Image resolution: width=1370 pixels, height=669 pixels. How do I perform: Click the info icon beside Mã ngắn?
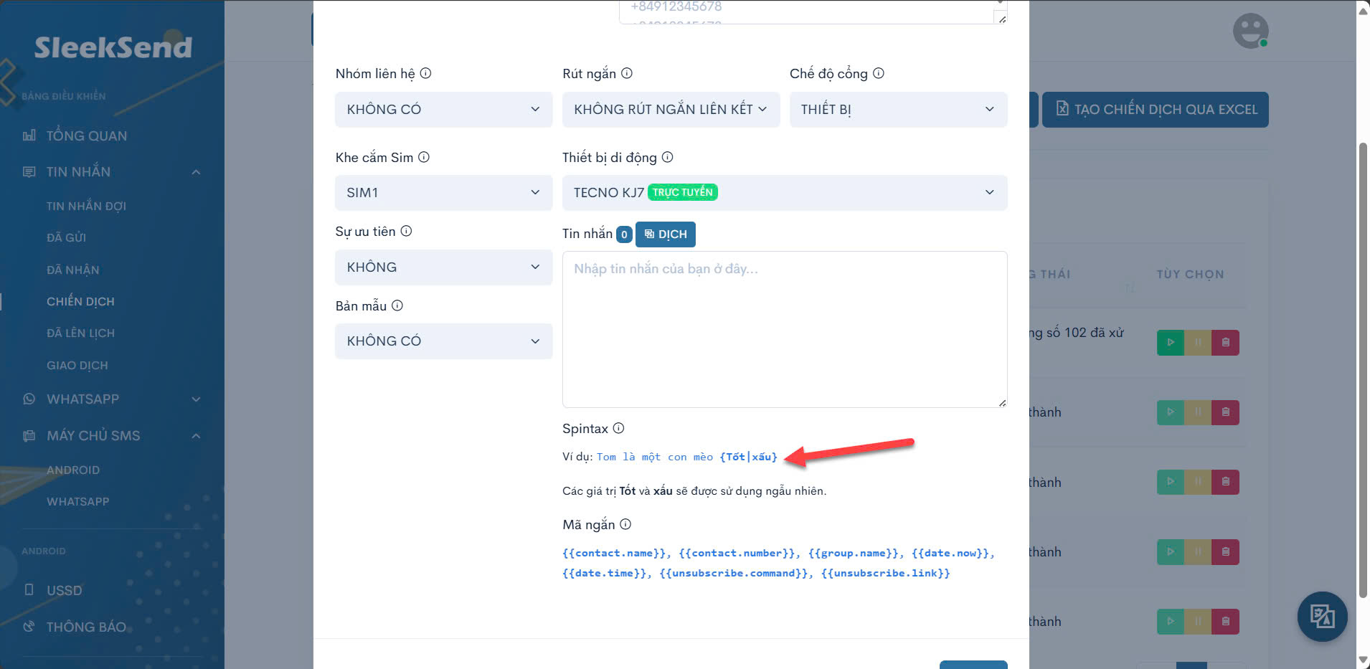click(x=625, y=524)
